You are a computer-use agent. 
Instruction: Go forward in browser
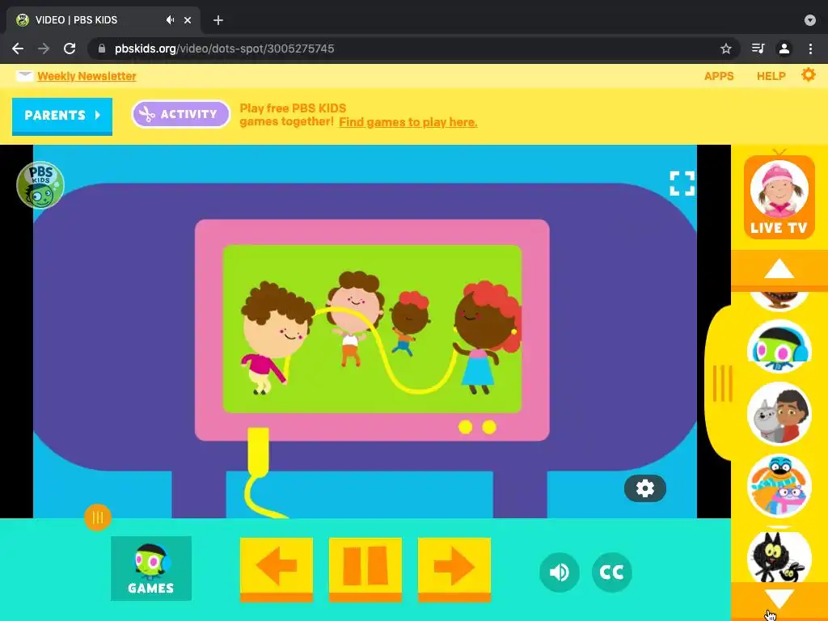coord(44,49)
